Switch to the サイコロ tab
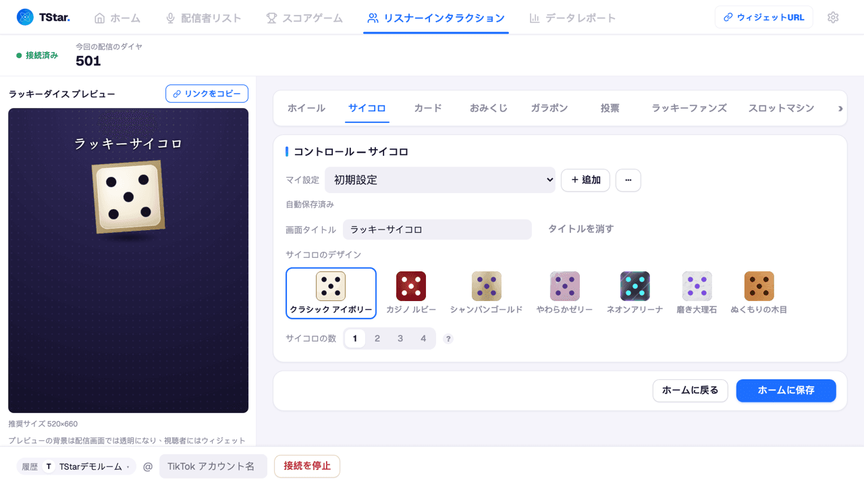Viewport: 864px width, 486px height. (367, 108)
